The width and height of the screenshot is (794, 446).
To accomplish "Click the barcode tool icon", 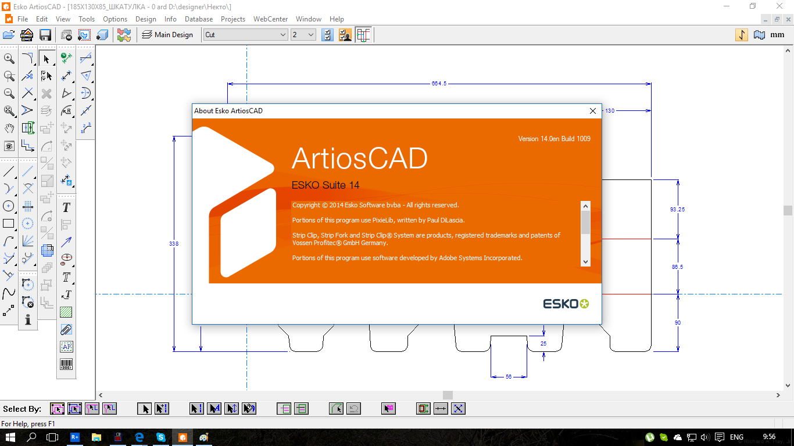I will 66,364.
